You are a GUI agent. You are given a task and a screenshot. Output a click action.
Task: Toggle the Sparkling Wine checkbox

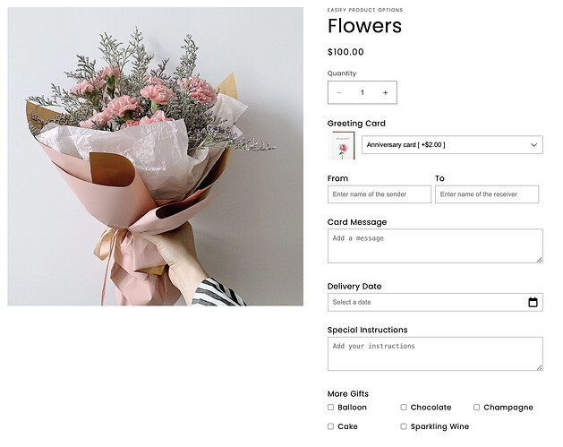[404, 427]
